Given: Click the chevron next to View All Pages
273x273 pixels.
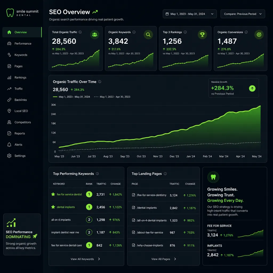Looking at the screenshot, I should 175,259.
